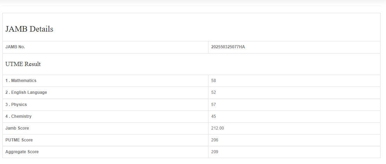Image resolution: width=386 pixels, height=164 pixels.
Task: Click the Aggregate Score row label
Action: coord(22,152)
